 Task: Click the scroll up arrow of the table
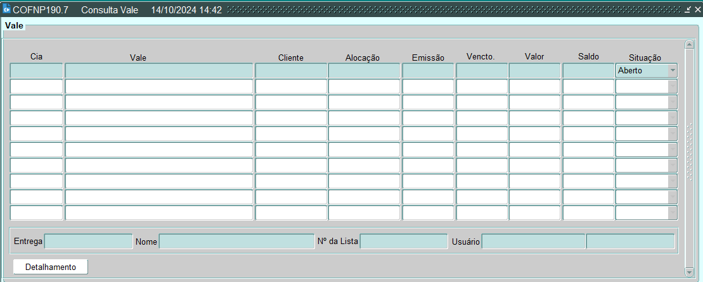[x=690, y=45]
